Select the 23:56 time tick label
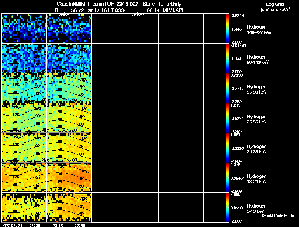The width and height of the screenshot is (299, 227). click(x=80, y=225)
